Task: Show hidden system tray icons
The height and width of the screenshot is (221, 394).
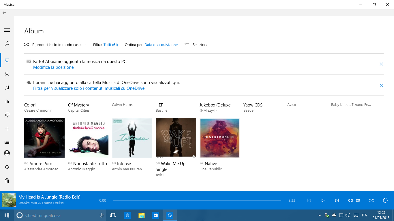Action: pyautogui.click(x=320, y=215)
